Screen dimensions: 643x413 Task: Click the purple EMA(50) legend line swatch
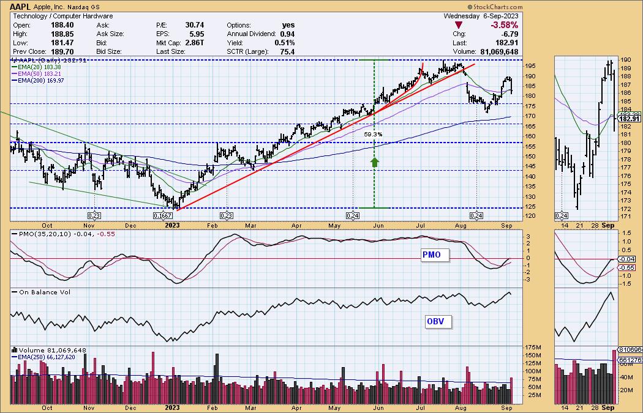(x=14, y=74)
